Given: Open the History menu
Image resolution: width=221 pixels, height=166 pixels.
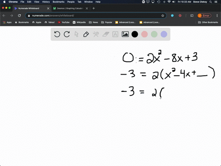Looking at the screenshot, I should [x=46, y=2].
